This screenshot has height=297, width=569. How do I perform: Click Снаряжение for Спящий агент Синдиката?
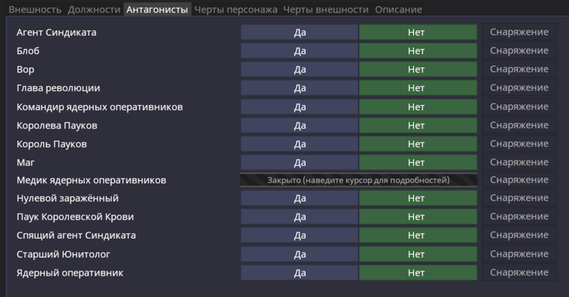tap(519, 235)
